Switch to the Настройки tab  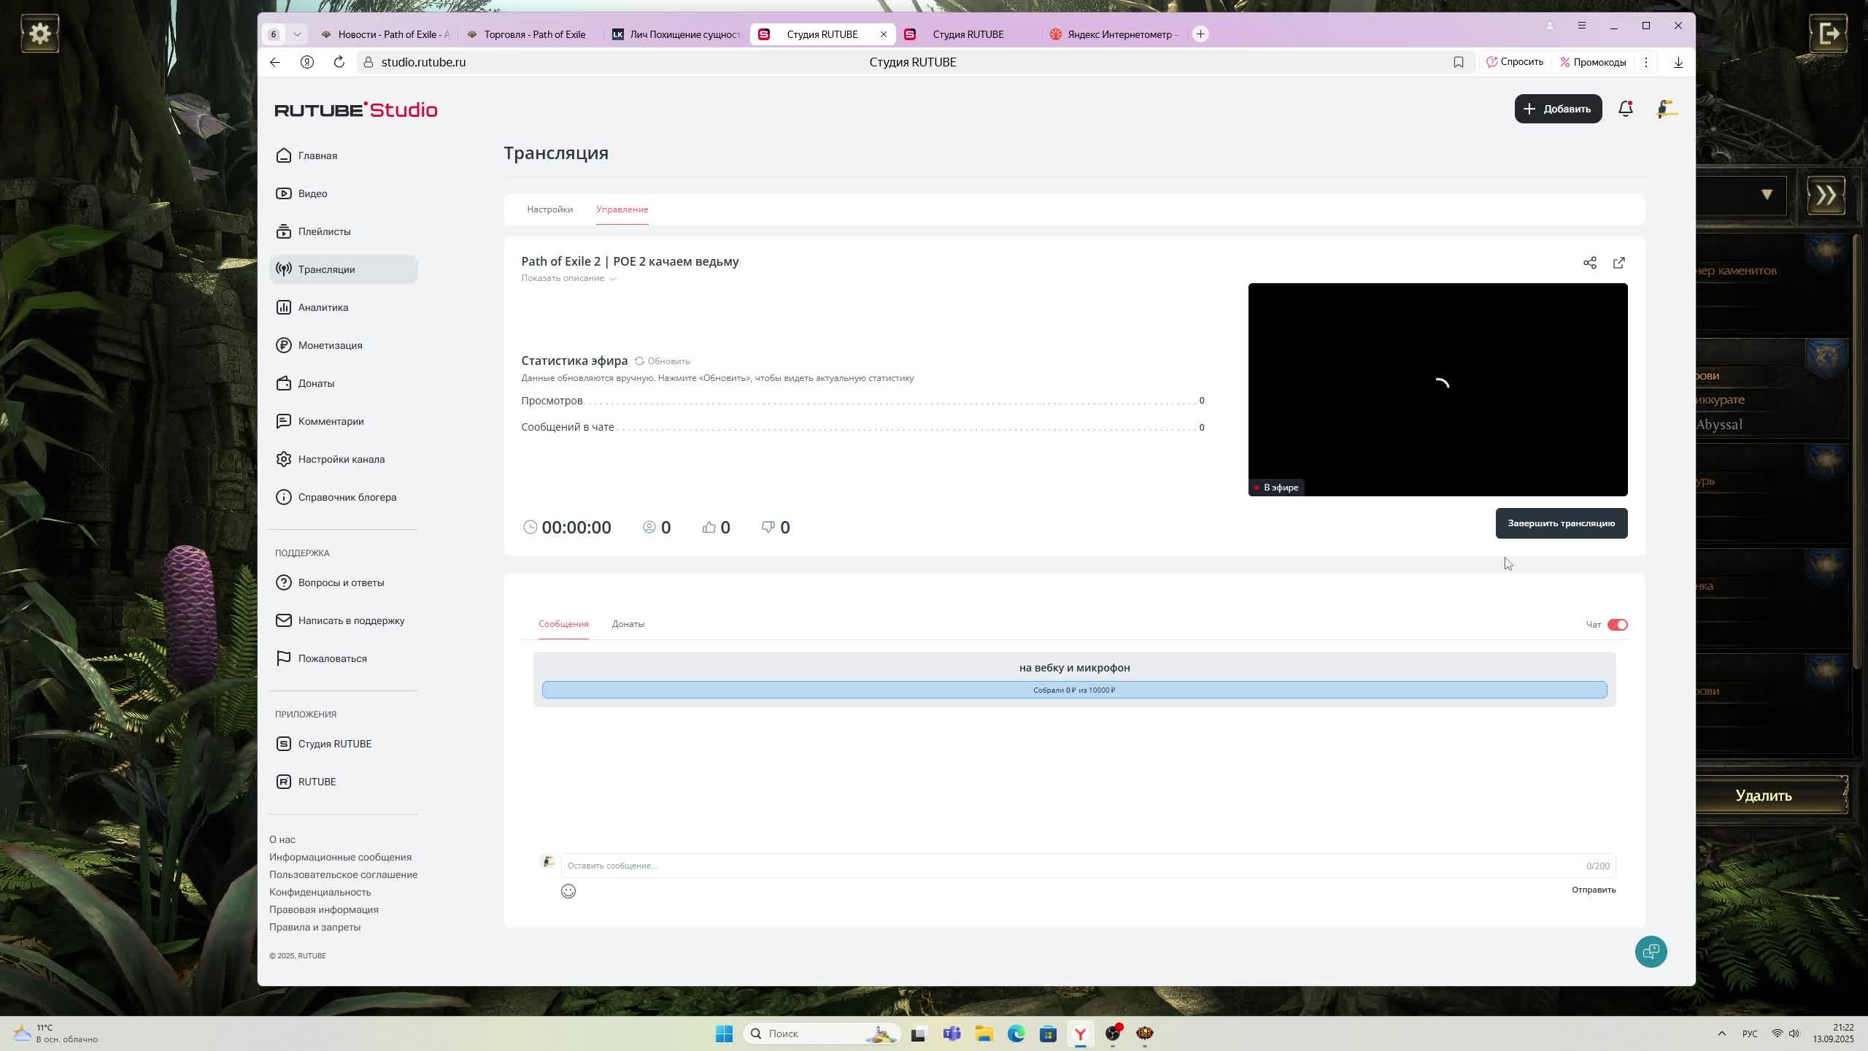tap(549, 209)
